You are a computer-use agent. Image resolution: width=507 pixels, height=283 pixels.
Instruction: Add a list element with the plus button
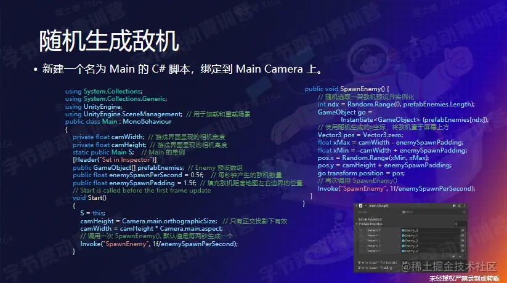[453, 257]
